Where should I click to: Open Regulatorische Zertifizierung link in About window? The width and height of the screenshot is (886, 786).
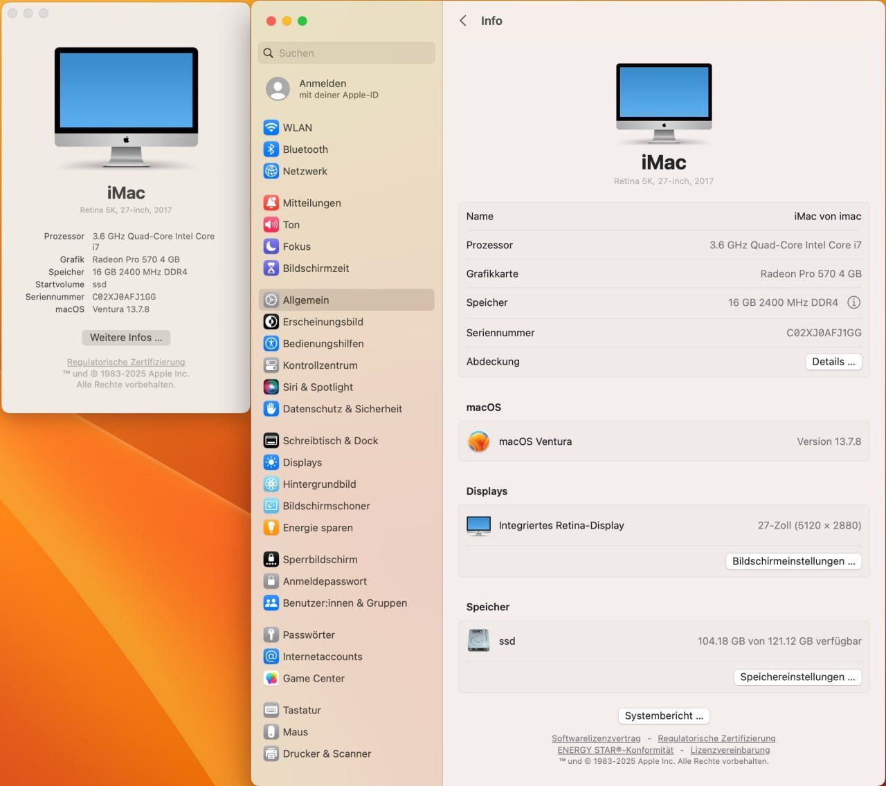click(126, 362)
